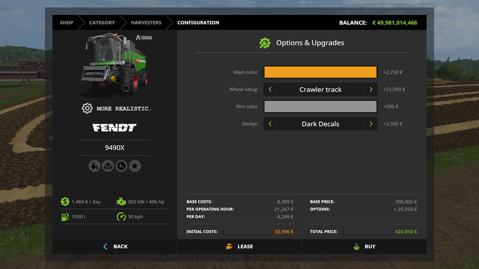Click the daily upkeep dollar icon

[65, 202]
